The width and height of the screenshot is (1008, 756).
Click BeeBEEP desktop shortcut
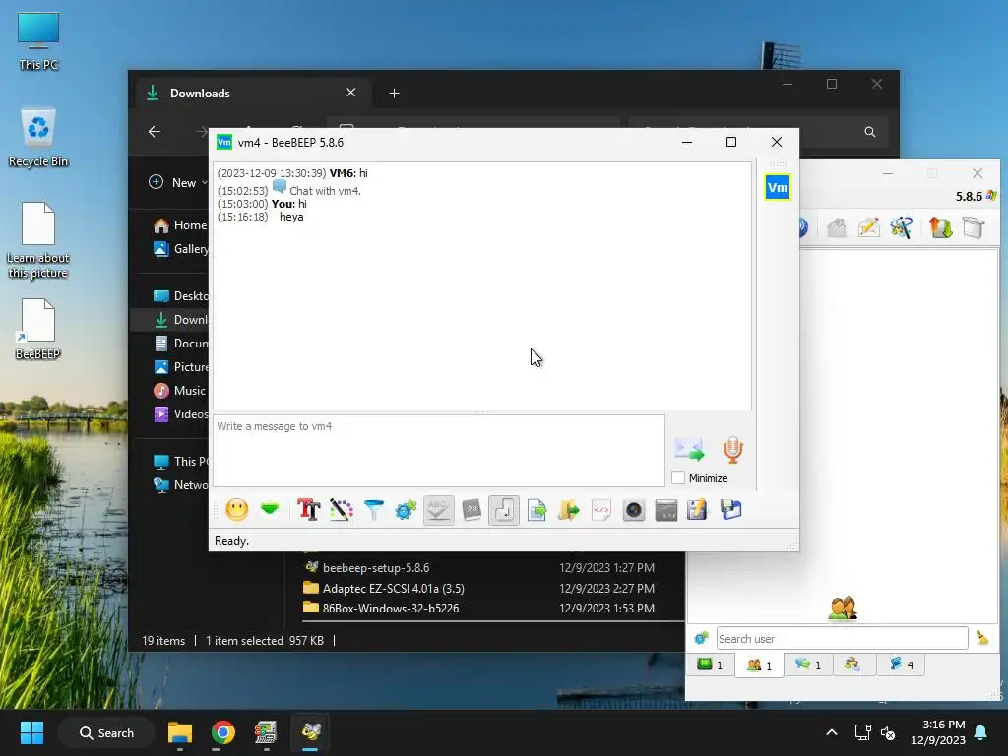pos(38,330)
